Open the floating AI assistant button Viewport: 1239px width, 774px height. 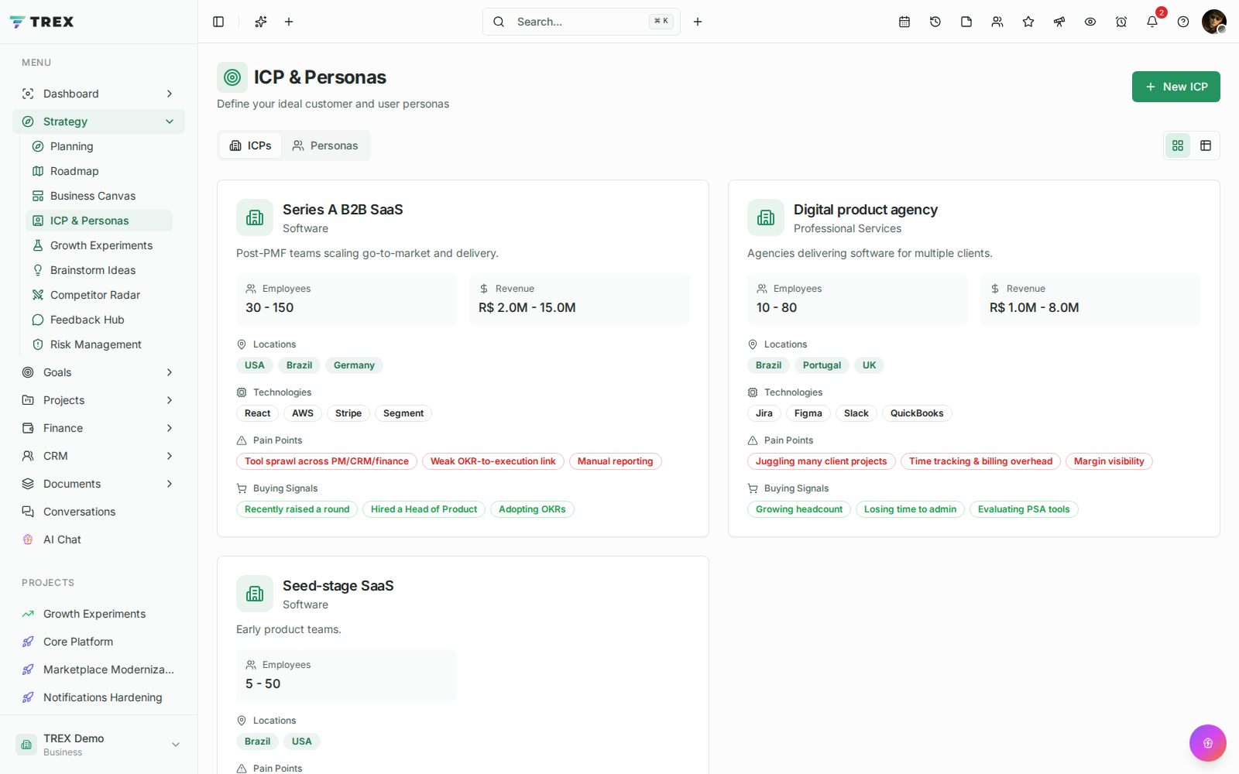point(1208,743)
